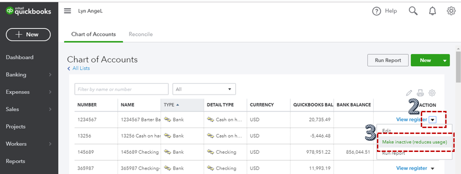
Task: Open Dashboard in the sidebar
Action: [x=20, y=57]
